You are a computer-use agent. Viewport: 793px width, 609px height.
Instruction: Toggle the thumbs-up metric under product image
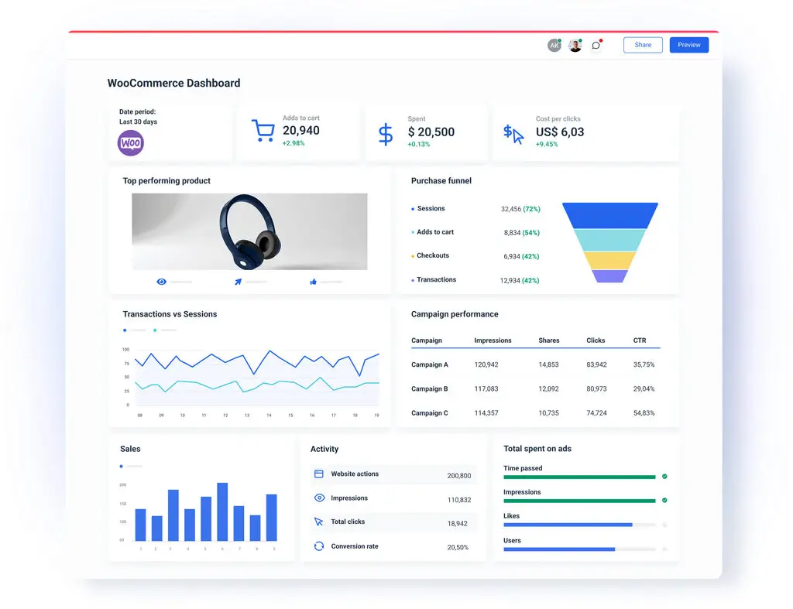click(314, 282)
